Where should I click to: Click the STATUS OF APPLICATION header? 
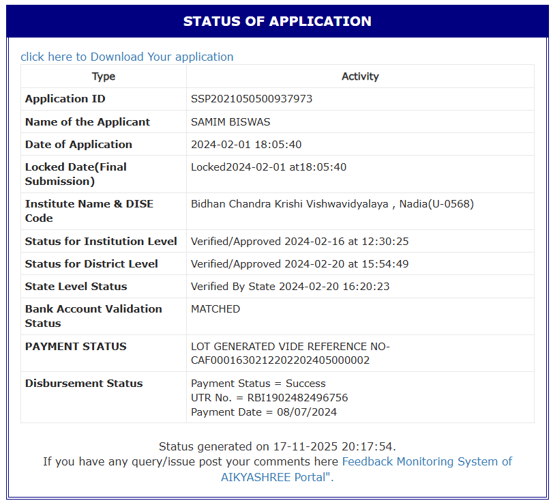click(277, 21)
